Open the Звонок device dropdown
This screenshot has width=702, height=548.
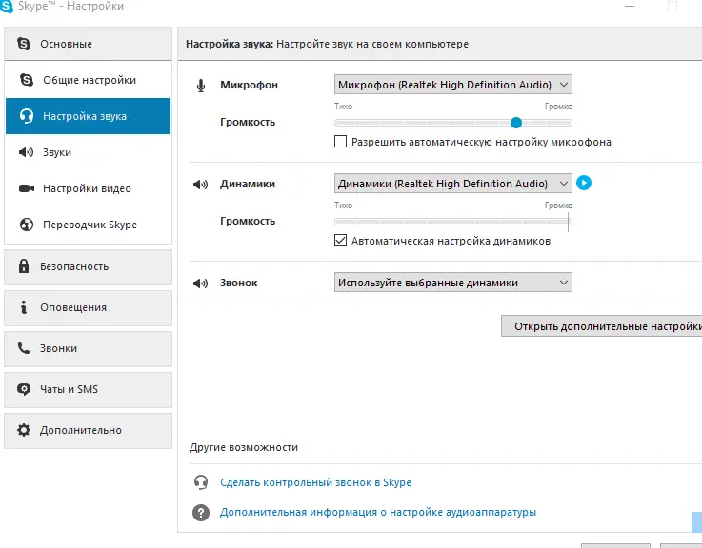click(x=453, y=283)
